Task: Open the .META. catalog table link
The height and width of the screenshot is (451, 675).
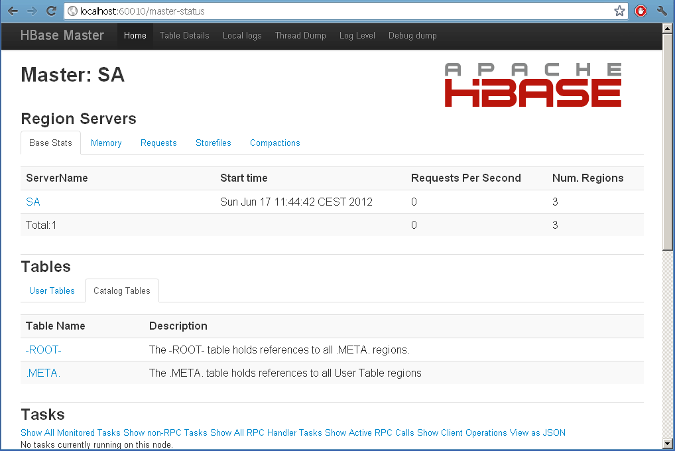Action: pyautogui.click(x=42, y=373)
